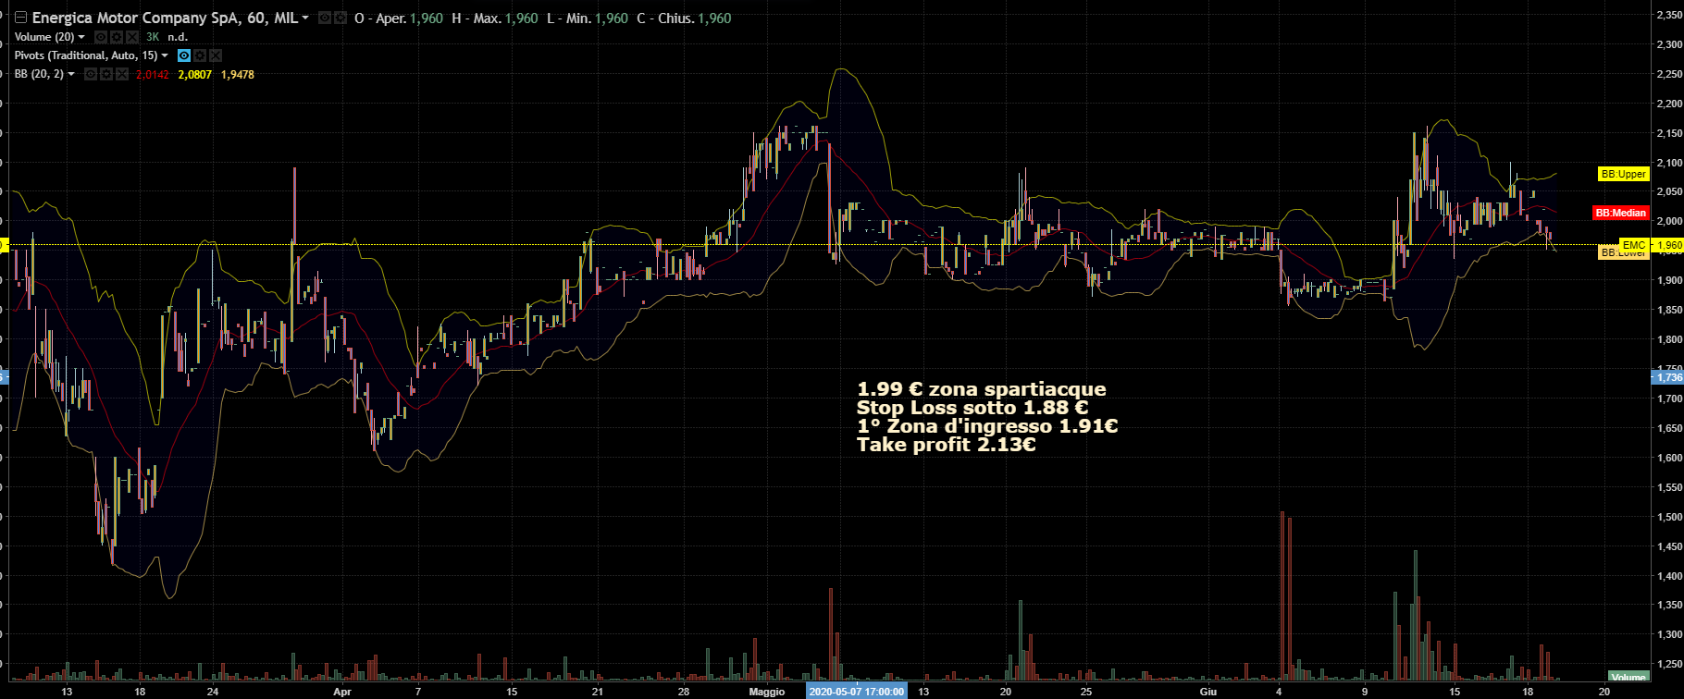Open Volume indicator settings gear
The height and width of the screenshot is (699, 1684).
[117, 37]
